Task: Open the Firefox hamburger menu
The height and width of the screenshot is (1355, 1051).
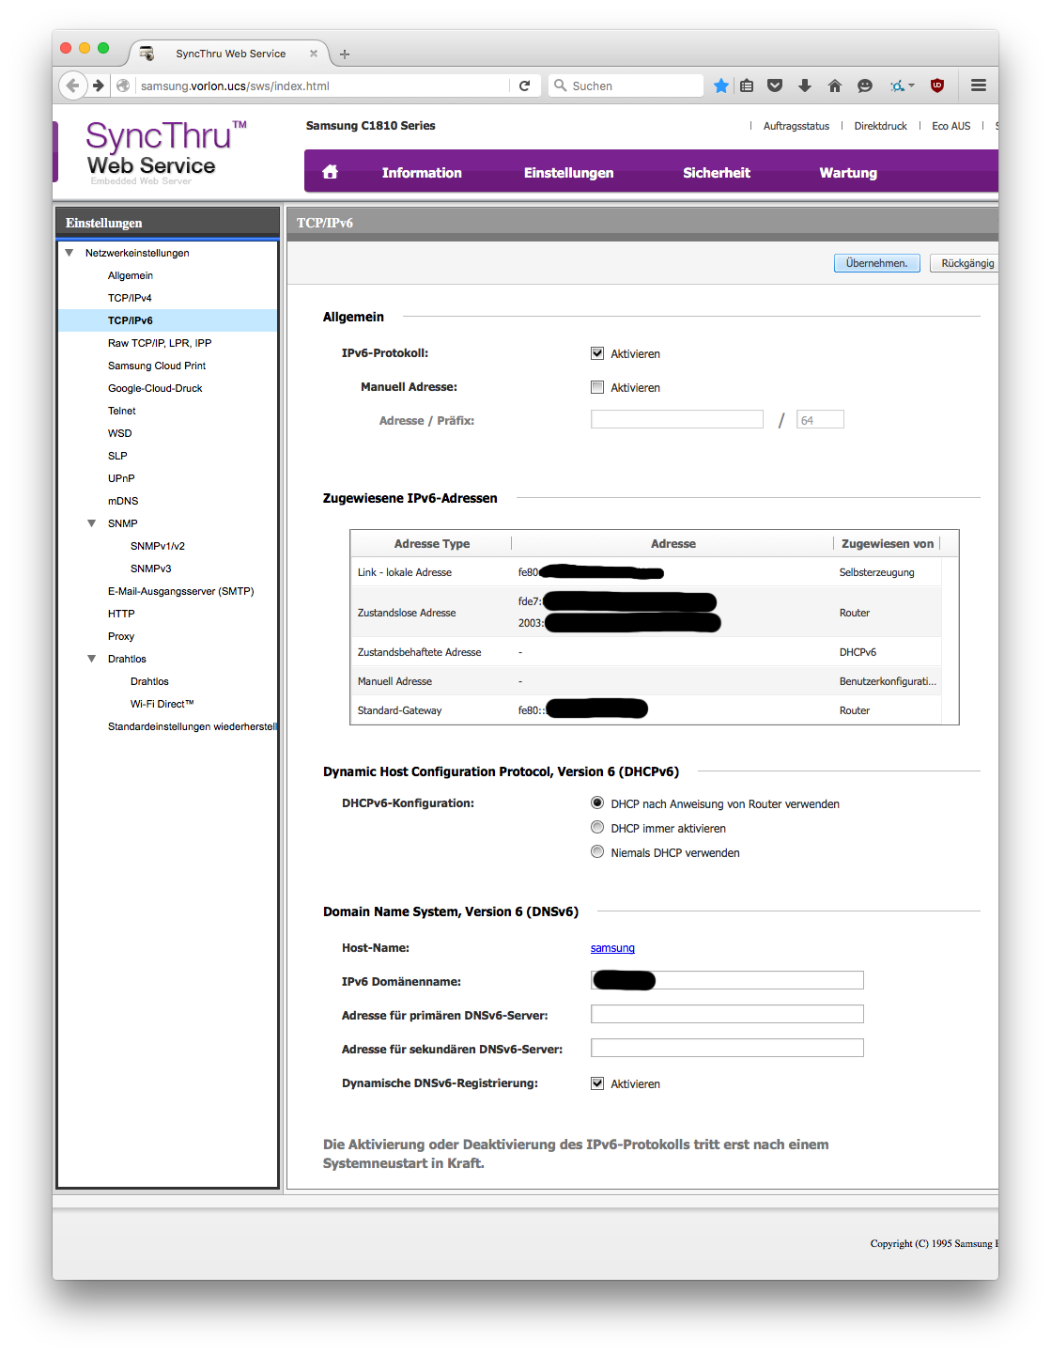Action: tap(978, 86)
